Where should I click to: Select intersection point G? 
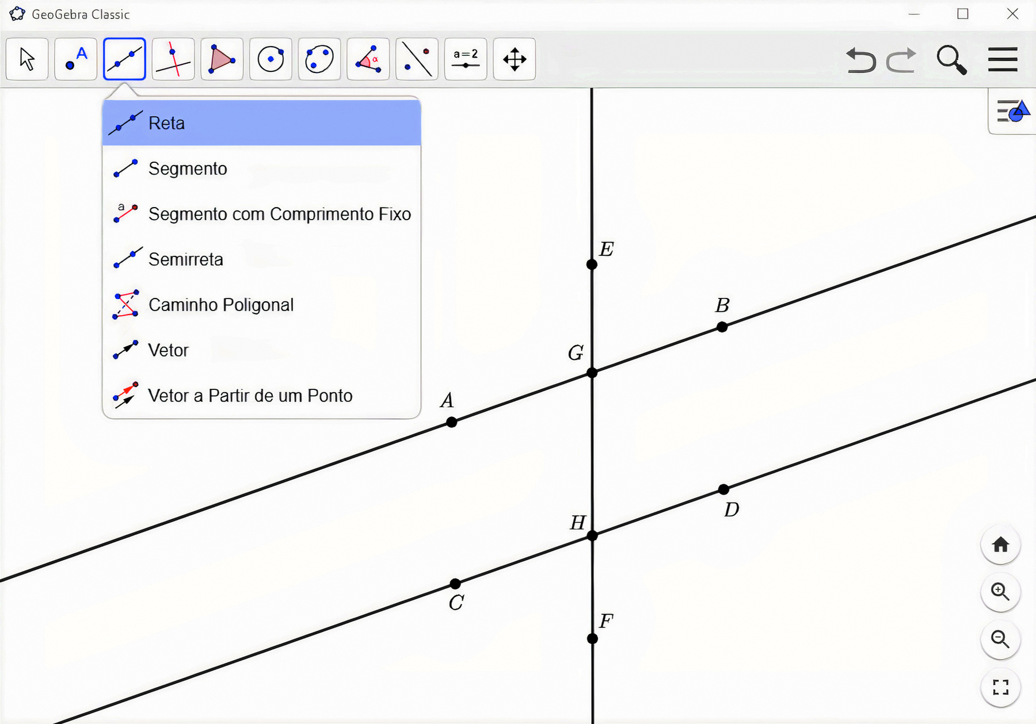[x=592, y=373]
